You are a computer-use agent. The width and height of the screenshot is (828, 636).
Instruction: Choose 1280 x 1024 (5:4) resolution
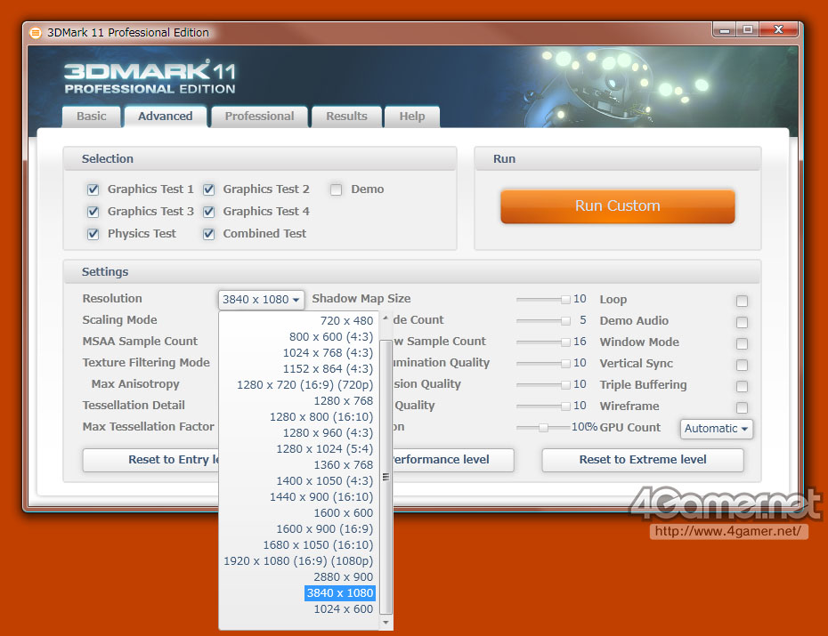pos(325,449)
